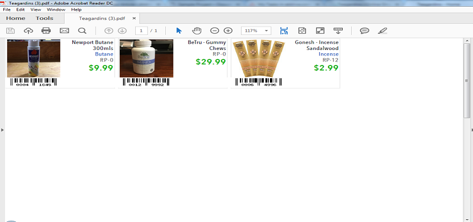Click the $29.99 price
Screen dimensions: 473x222
pyautogui.click(x=211, y=62)
